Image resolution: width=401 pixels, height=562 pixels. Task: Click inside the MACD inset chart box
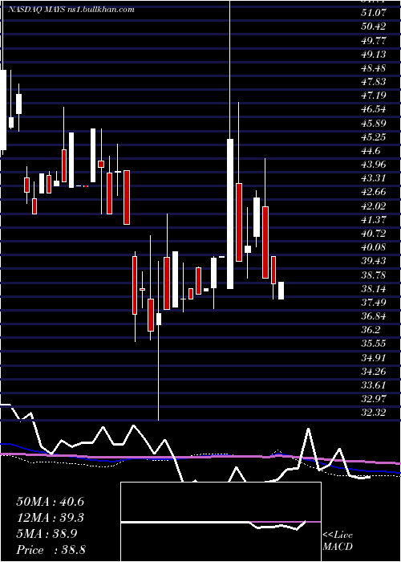[221, 522]
